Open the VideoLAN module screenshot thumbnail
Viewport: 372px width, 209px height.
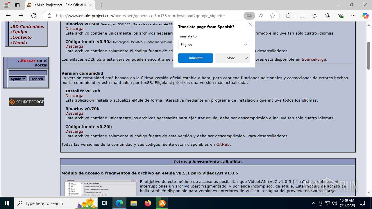tap(101, 188)
